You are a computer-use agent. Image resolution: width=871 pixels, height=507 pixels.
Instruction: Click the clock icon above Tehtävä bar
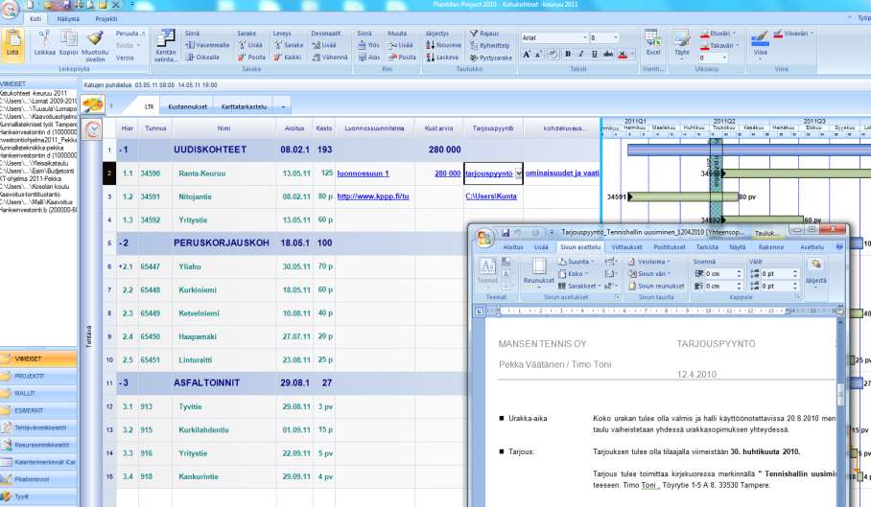(x=92, y=129)
